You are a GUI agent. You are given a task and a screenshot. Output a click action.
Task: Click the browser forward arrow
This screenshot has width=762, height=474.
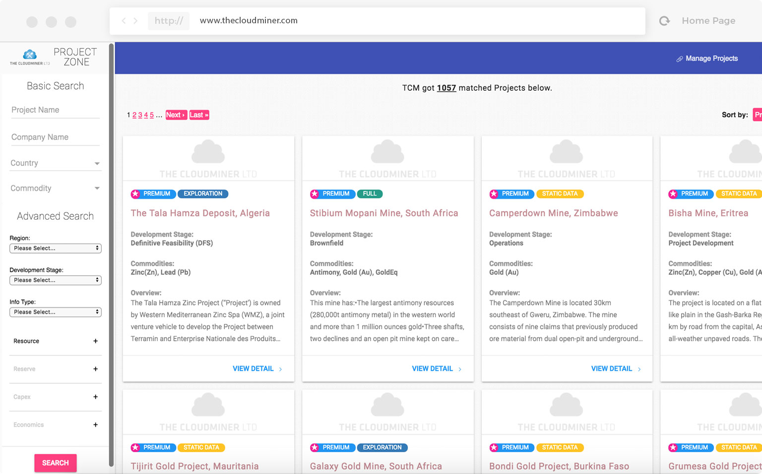click(x=135, y=21)
